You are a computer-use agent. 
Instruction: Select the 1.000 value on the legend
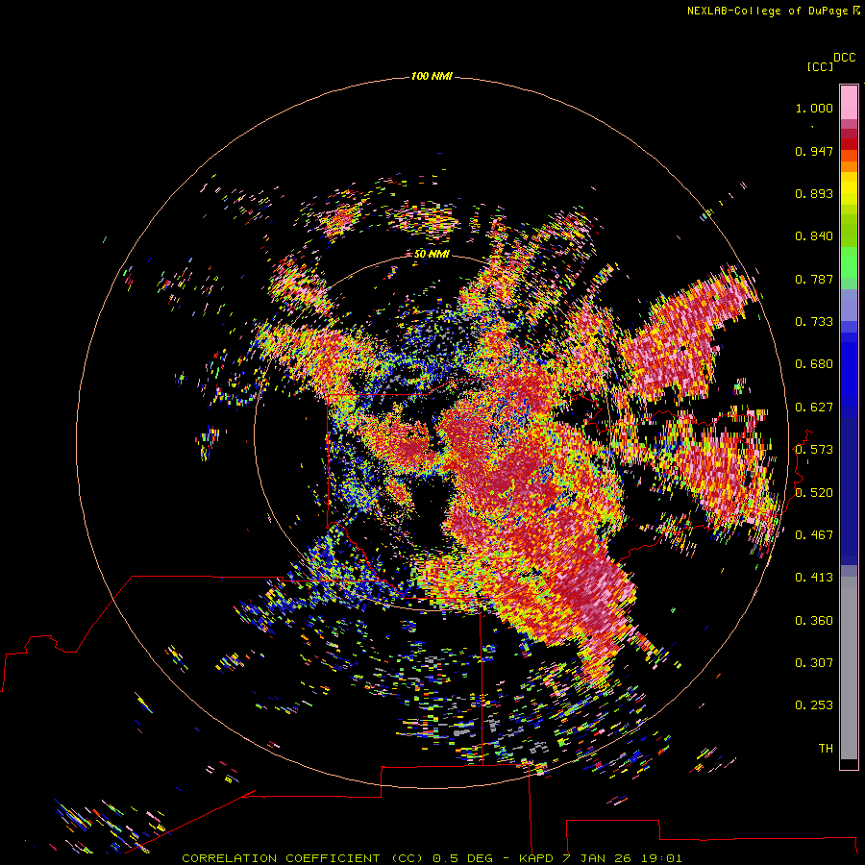[814, 108]
